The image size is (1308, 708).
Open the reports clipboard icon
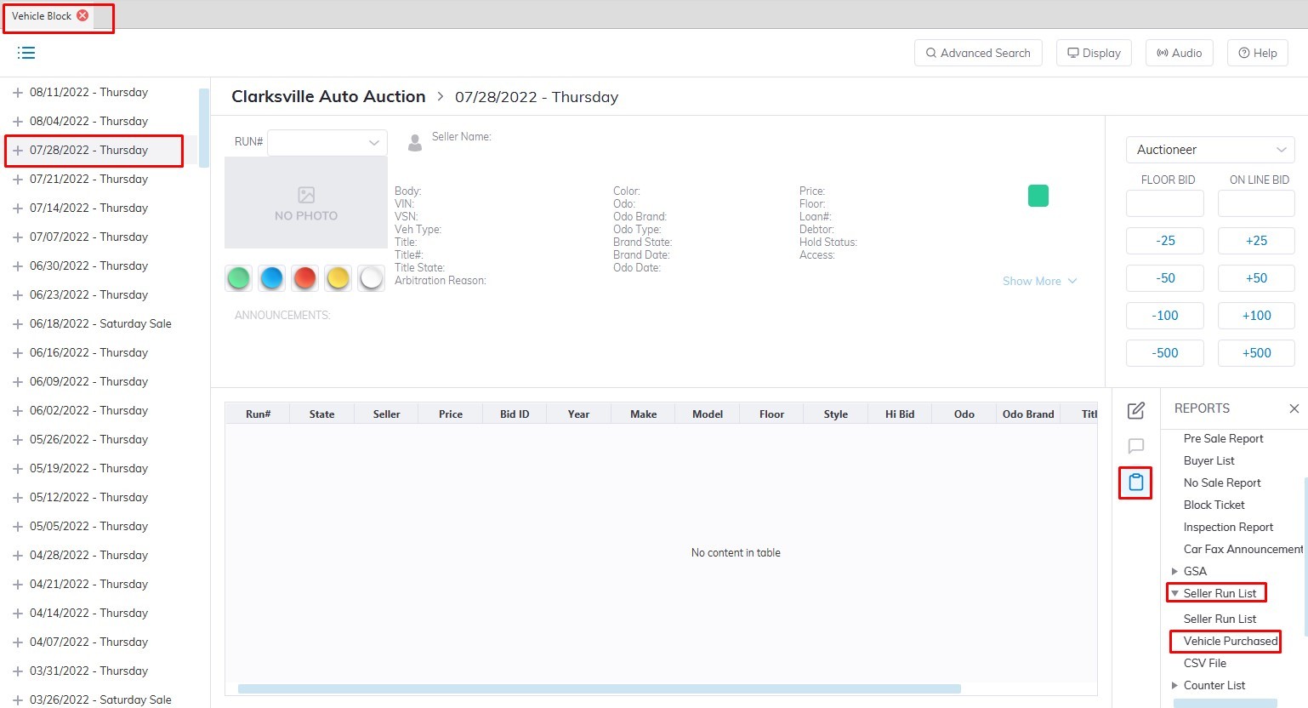[x=1135, y=482]
